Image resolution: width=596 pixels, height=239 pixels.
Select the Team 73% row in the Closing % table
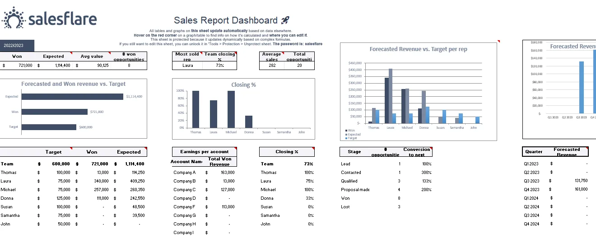(287, 164)
